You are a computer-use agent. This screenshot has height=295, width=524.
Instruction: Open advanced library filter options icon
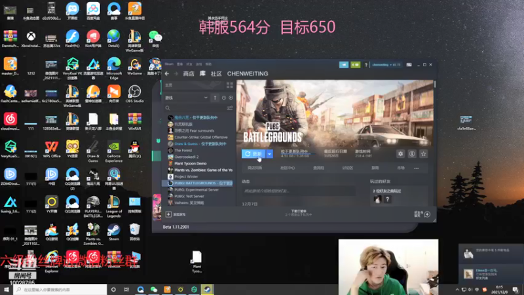point(230,108)
